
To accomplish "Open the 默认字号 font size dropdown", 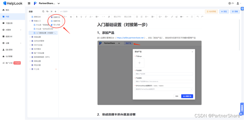I will 117,17.
